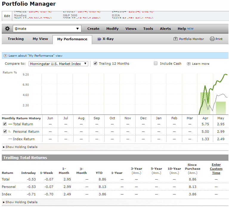Click the Nasdaq ticker label
The image size is (229, 207).
pyautogui.click(x=20, y=15)
